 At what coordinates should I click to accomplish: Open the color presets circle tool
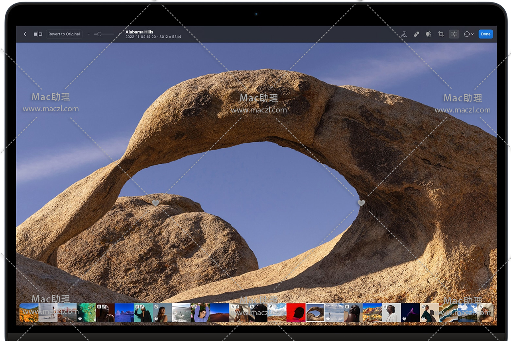[x=428, y=34]
